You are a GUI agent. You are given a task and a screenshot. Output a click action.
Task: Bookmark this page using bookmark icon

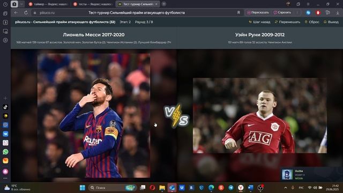pos(238,13)
